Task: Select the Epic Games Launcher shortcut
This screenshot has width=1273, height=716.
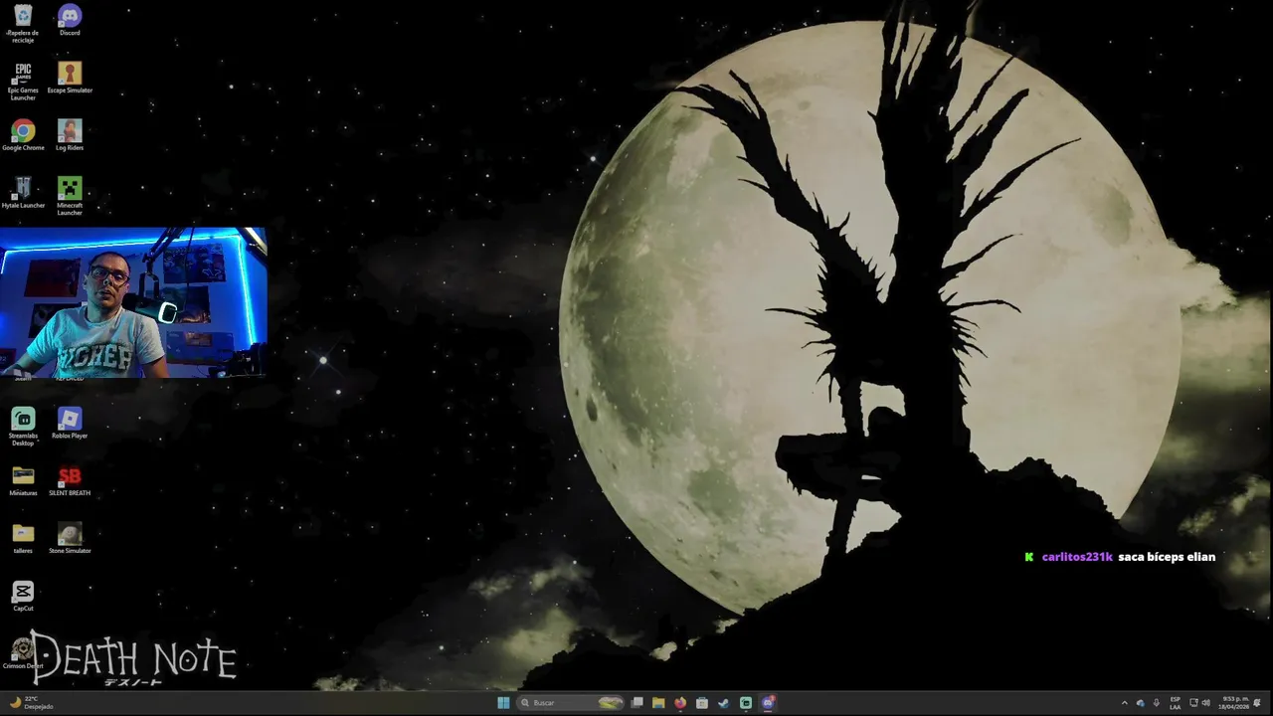Action: [x=23, y=82]
